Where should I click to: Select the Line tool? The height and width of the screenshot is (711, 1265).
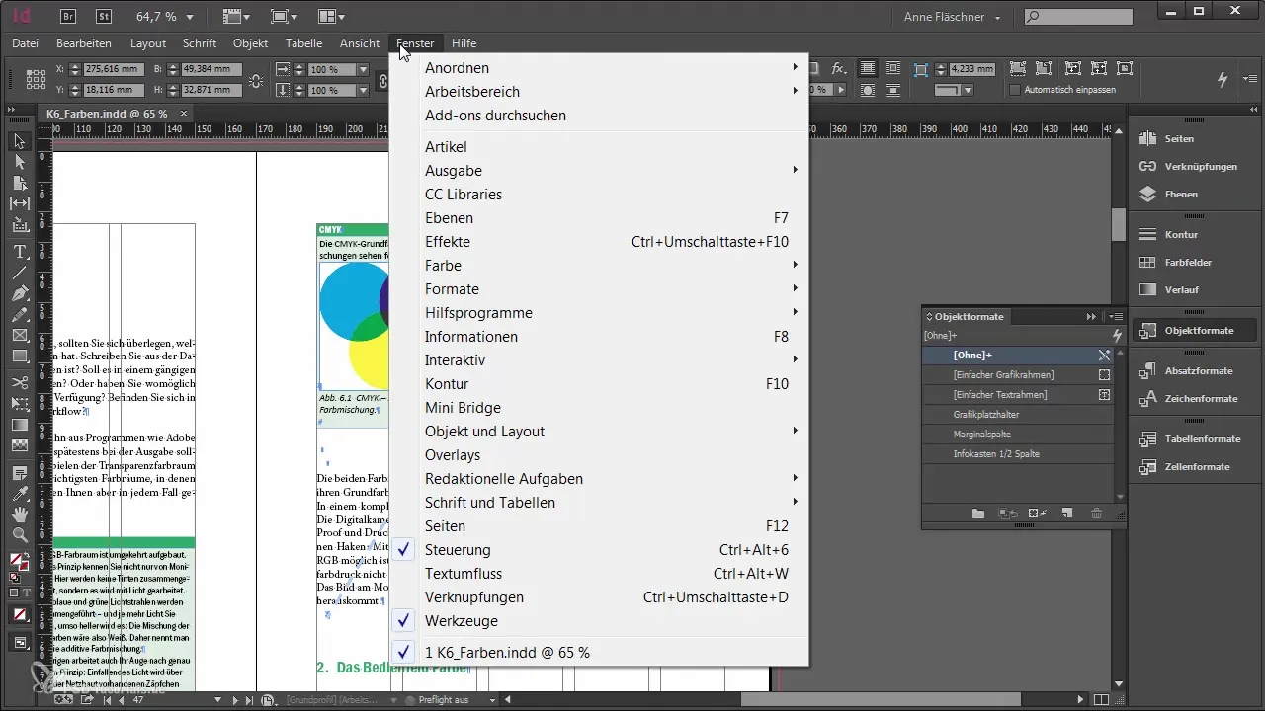pyautogui.click(x=20, y=273)
